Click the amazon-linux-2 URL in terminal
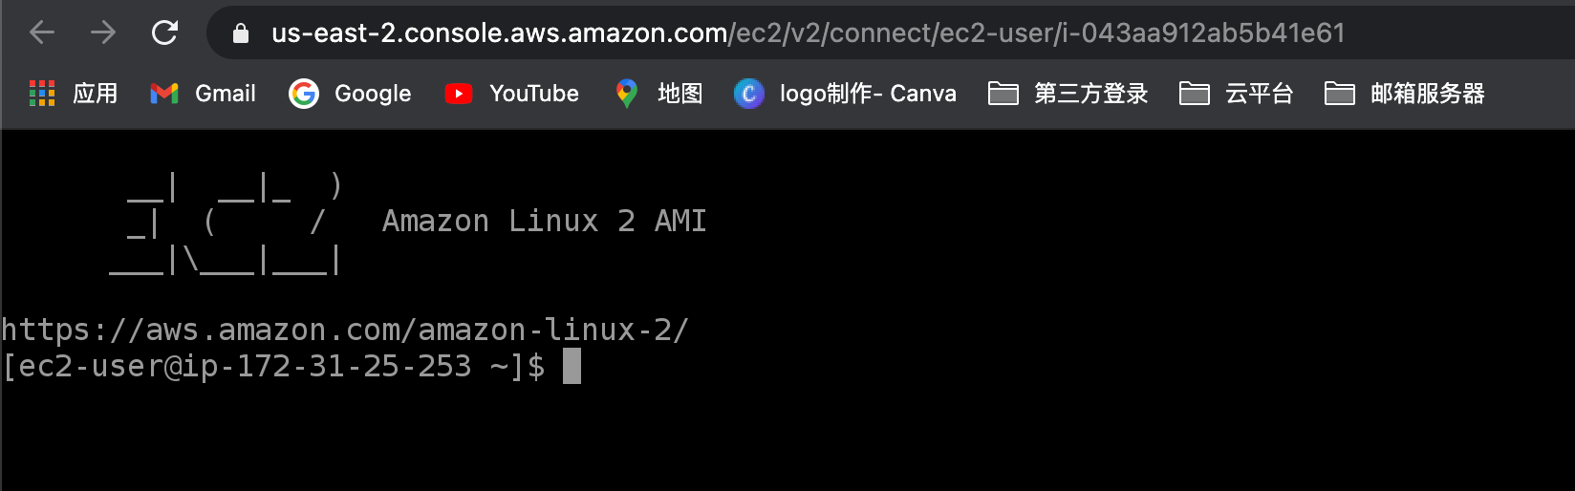This screenshot has width=1575, height=491. click(x=344, y=330)
